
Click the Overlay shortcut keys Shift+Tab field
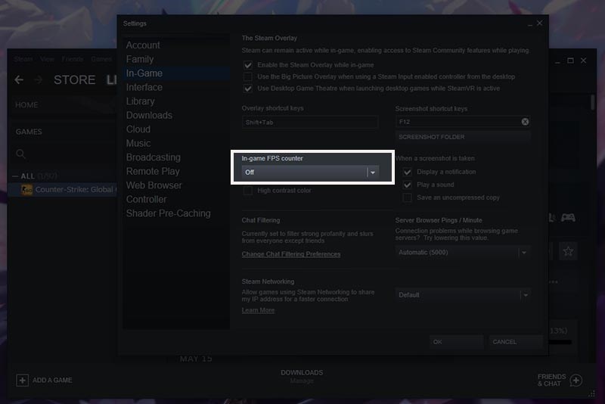point(310,123)
